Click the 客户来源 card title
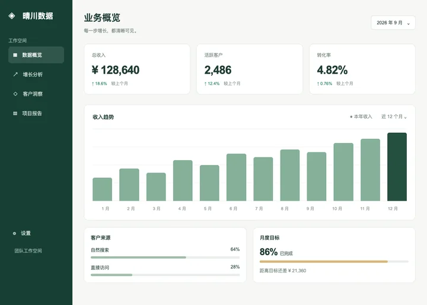 [100, 238]
